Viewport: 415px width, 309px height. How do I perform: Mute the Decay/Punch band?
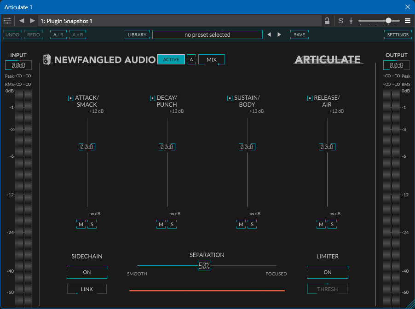[x=161, y=224]
